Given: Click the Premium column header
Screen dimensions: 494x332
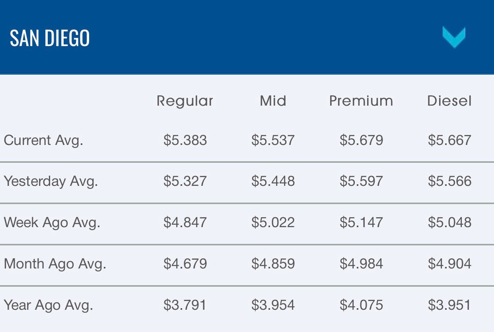Looking at the screenshot, I should click(x=361, y=101).
